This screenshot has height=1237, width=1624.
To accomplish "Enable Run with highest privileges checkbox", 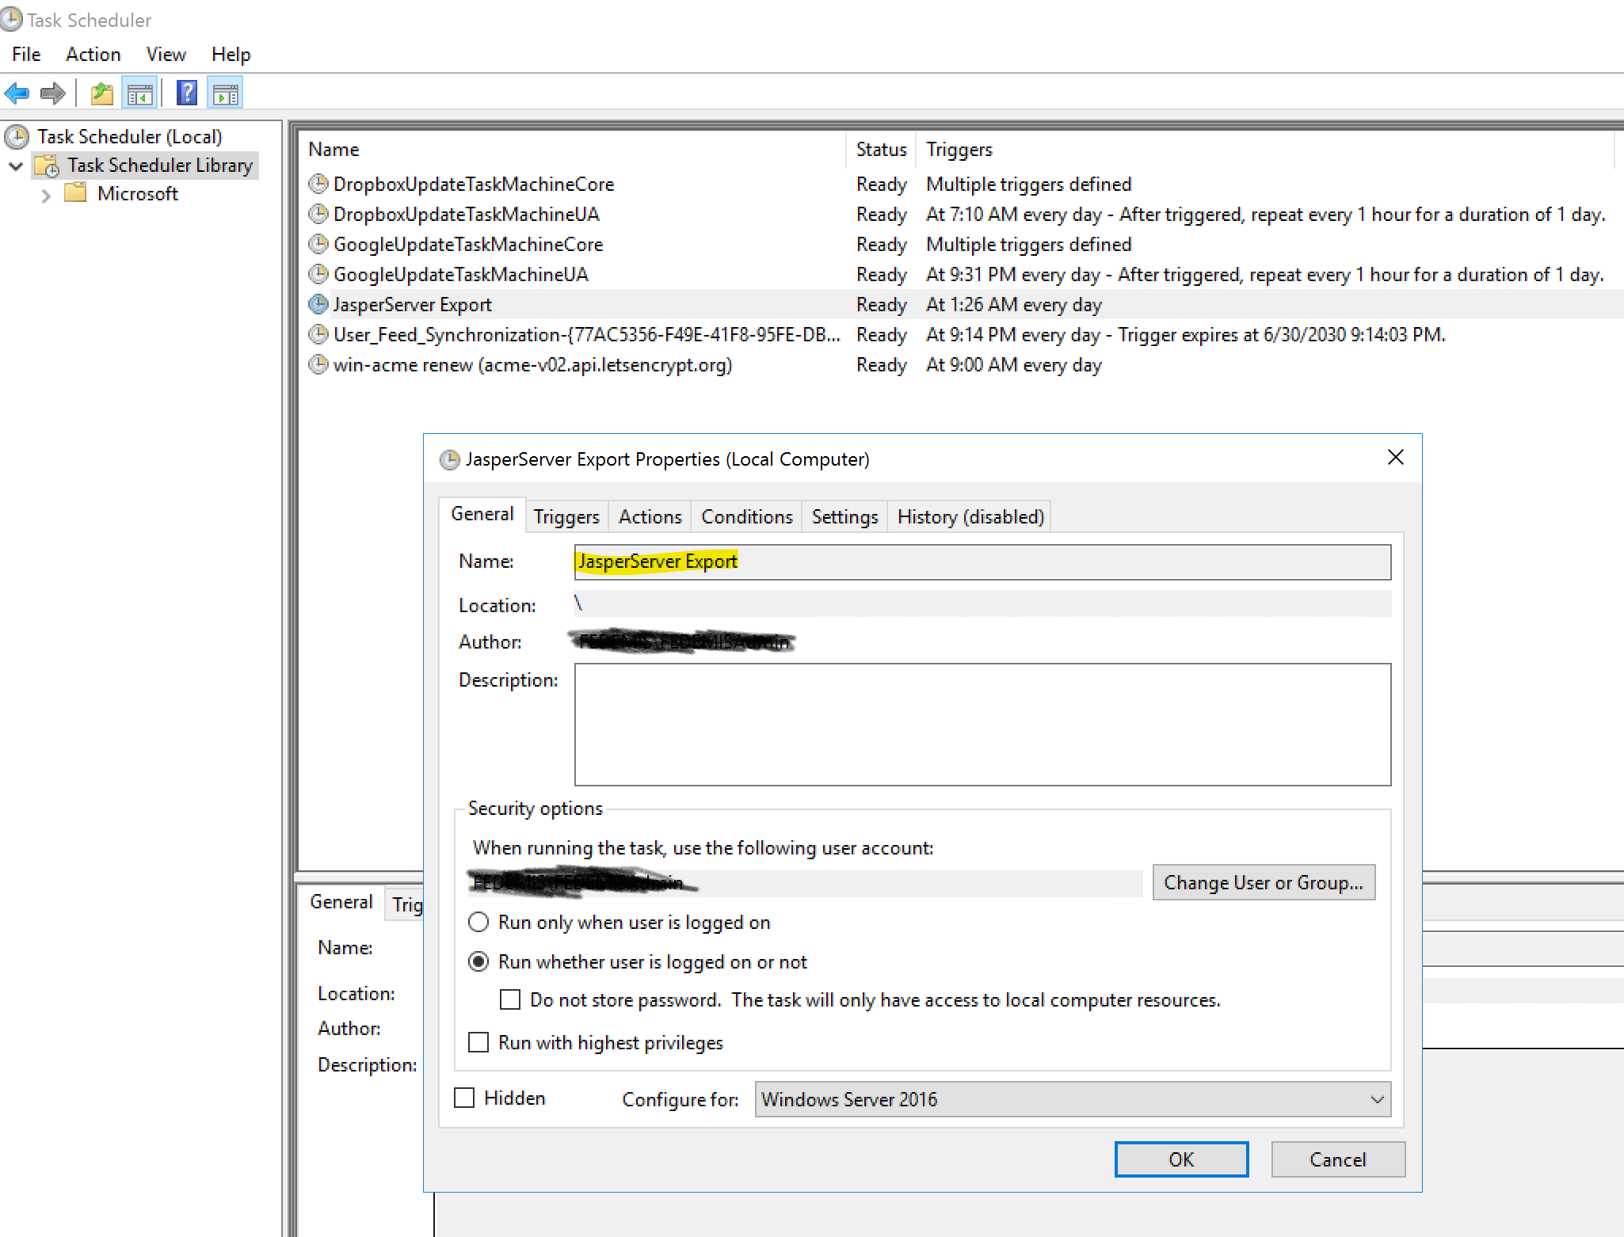I will [478, 1043].
